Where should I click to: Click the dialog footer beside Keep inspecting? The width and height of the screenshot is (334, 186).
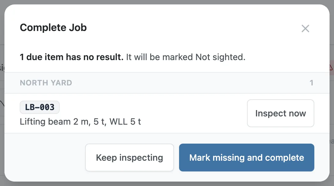45,158
